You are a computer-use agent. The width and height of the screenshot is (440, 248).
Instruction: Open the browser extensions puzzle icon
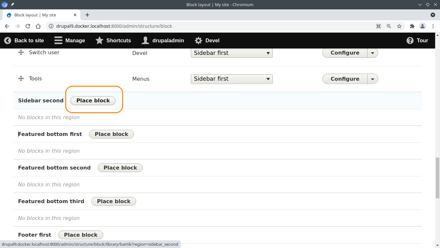click(412, 26)
